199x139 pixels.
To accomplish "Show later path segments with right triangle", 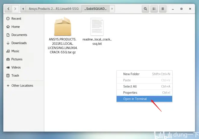I will (x=112, y=9).
